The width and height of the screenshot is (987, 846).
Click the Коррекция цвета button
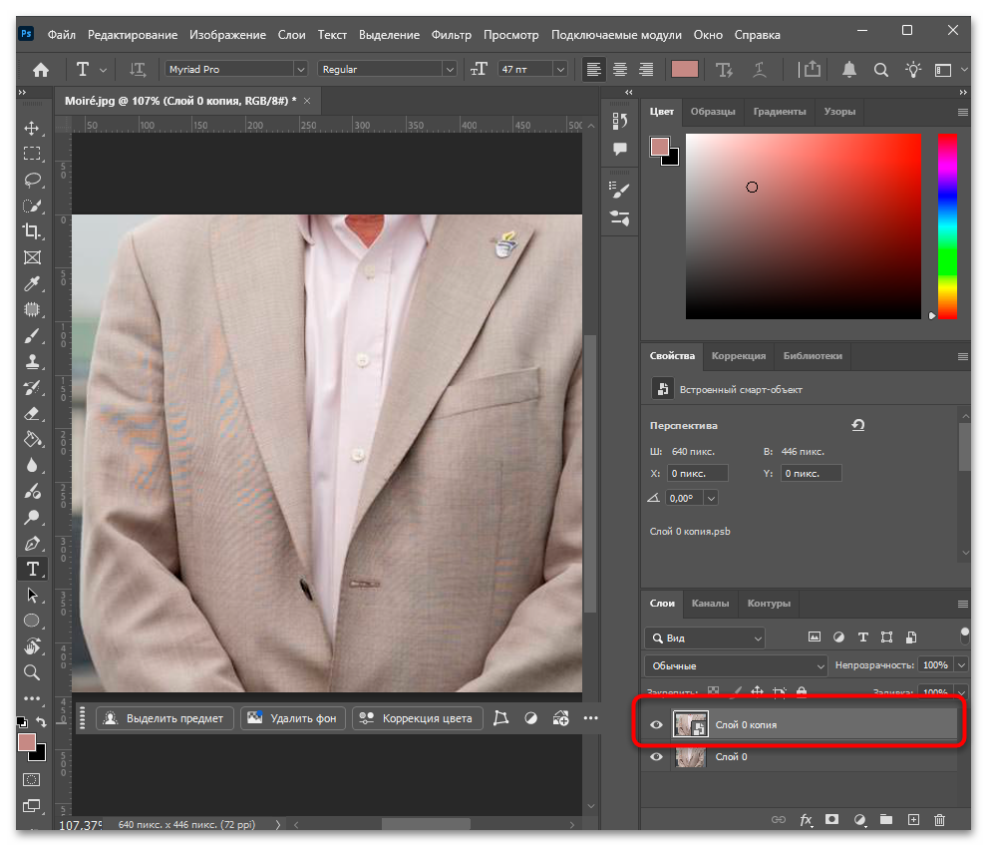click(418, 718)
